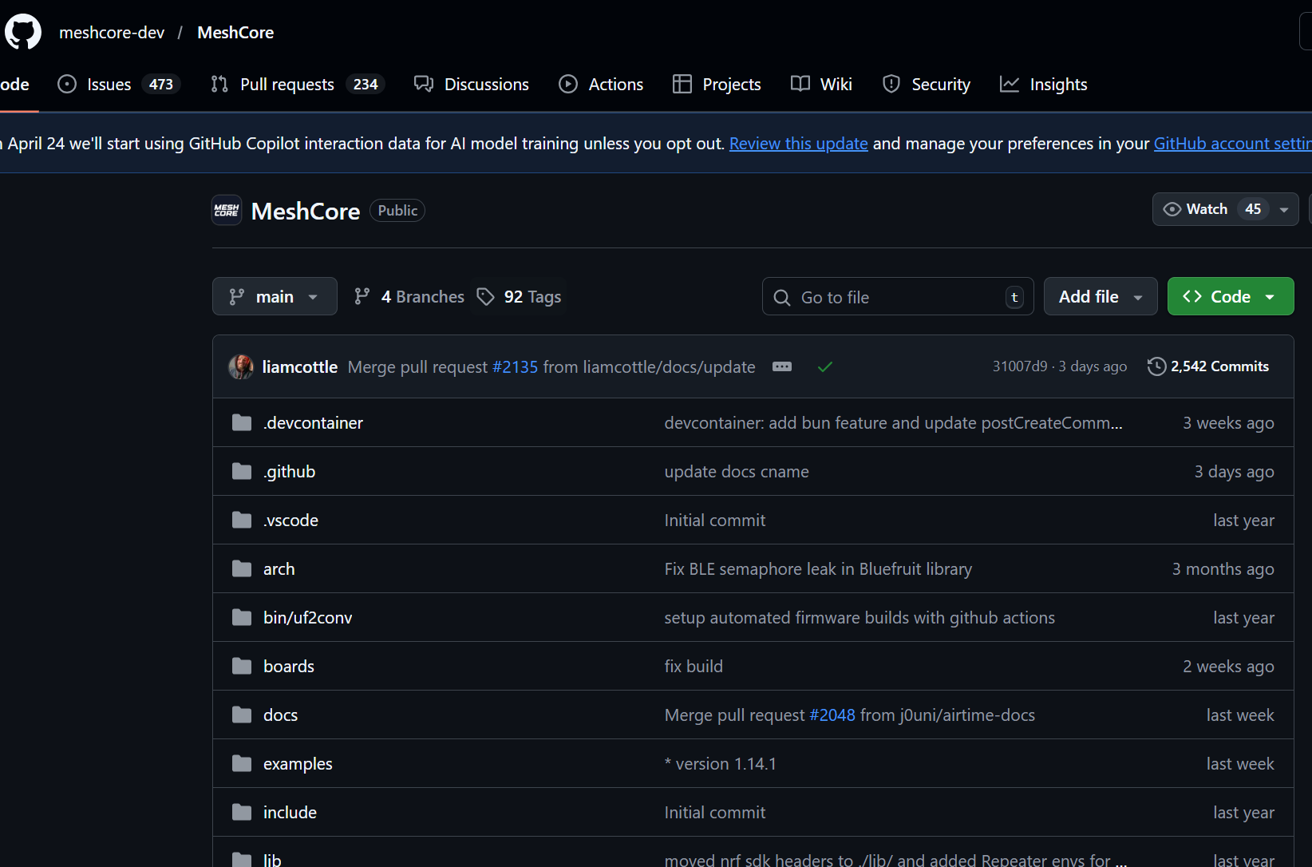Open pull request #2135 link
Screen dimensions: 1312x867
[x=516, y=366]
